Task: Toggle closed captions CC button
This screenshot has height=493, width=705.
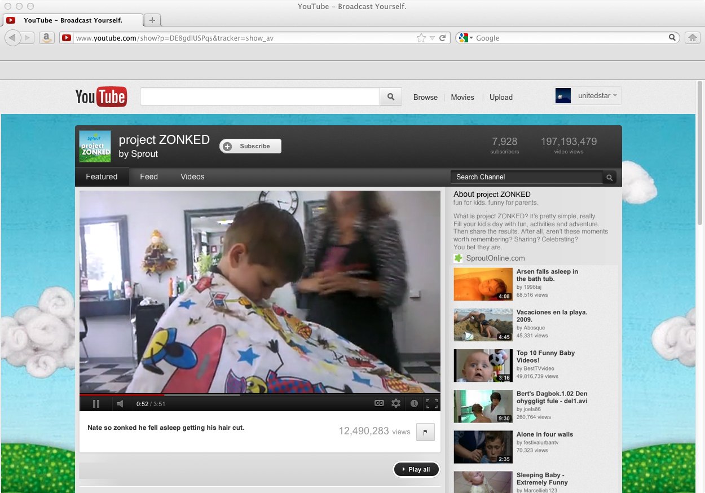Action: click(x=380, y=403)
